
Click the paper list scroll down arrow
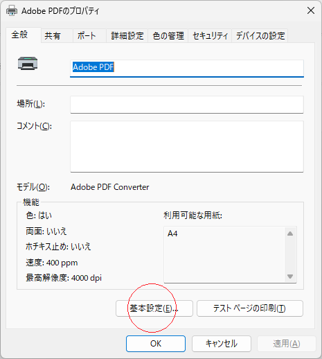pos(290,277)
